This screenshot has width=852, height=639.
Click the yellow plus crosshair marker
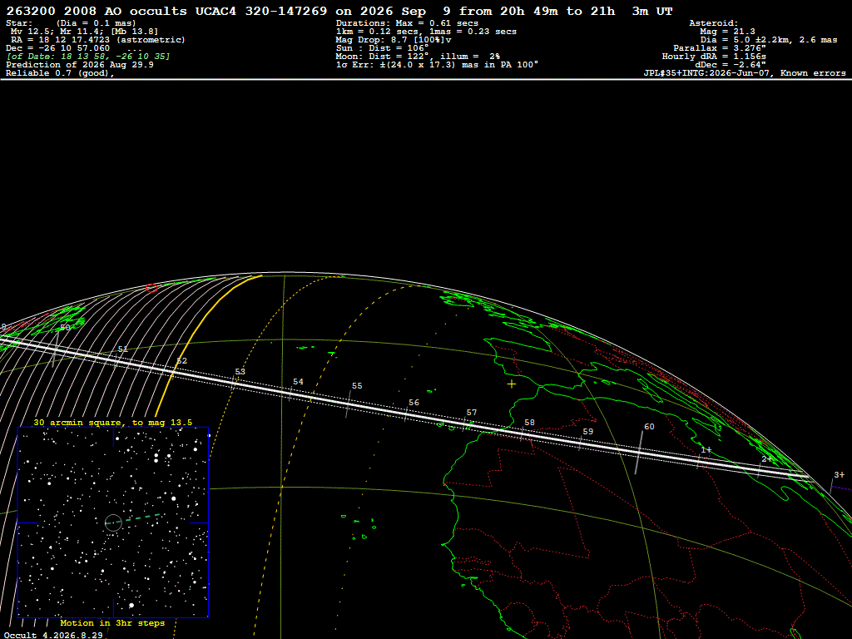512,384
